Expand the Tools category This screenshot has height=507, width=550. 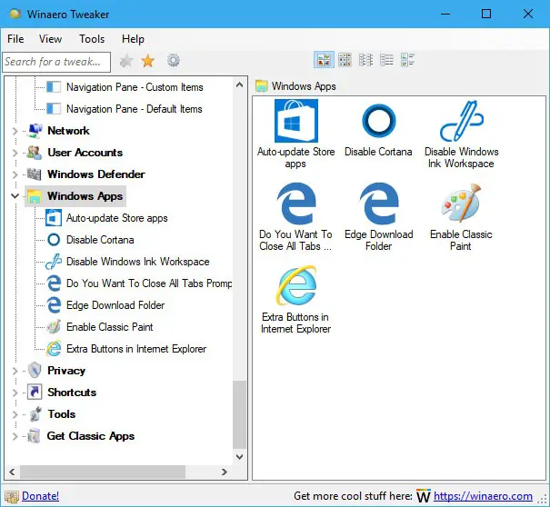(15, 414)
